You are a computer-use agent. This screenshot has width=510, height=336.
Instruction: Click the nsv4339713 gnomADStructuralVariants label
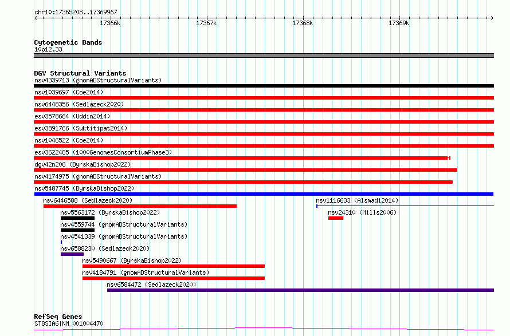(98, 80)
